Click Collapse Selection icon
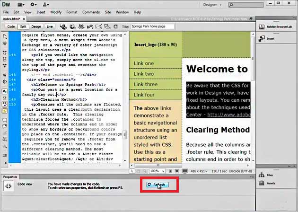The height and width of the screenshot is (212, 298). 5,59
